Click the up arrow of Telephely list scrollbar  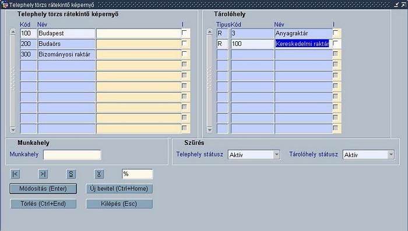(13, 32)
